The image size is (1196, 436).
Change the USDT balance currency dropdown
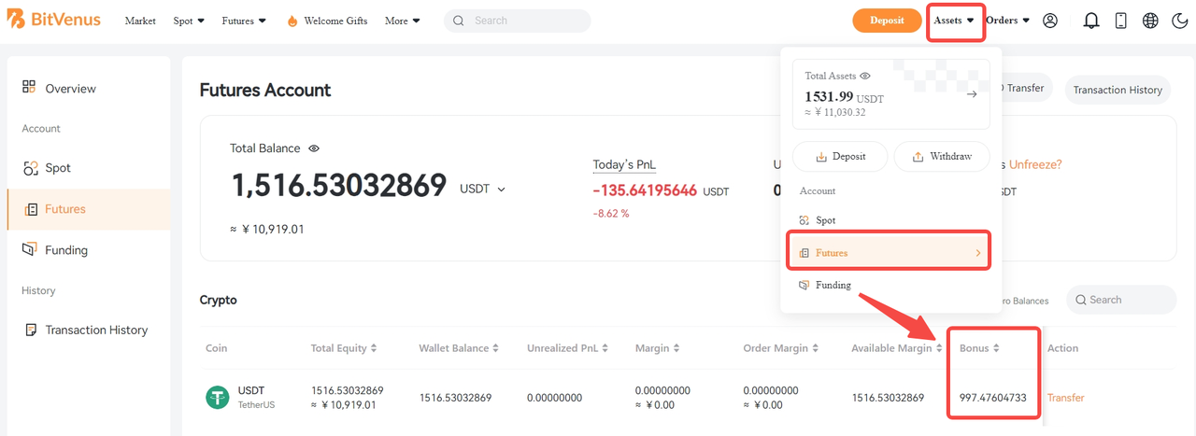(482, 190)
